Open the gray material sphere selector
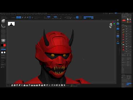This screenshot has height=100, width=133. pos(3,41)
